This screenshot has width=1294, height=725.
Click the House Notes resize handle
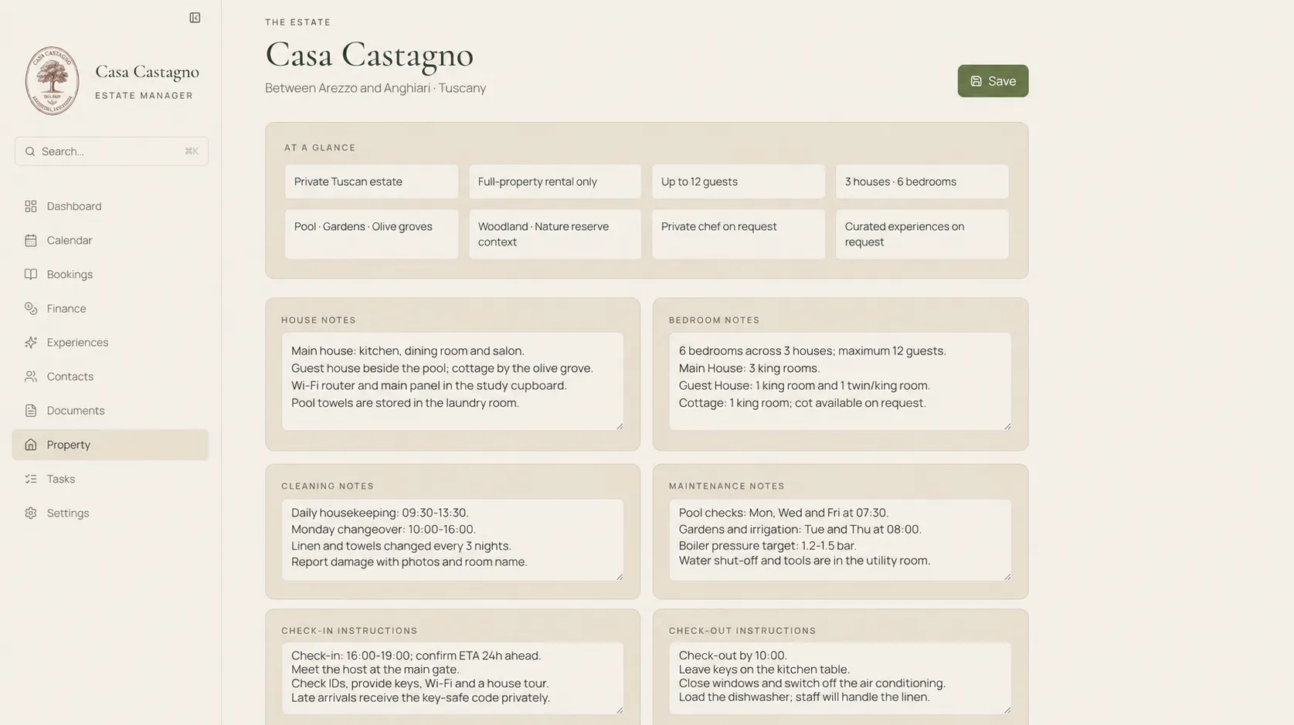tap(619, 425)
